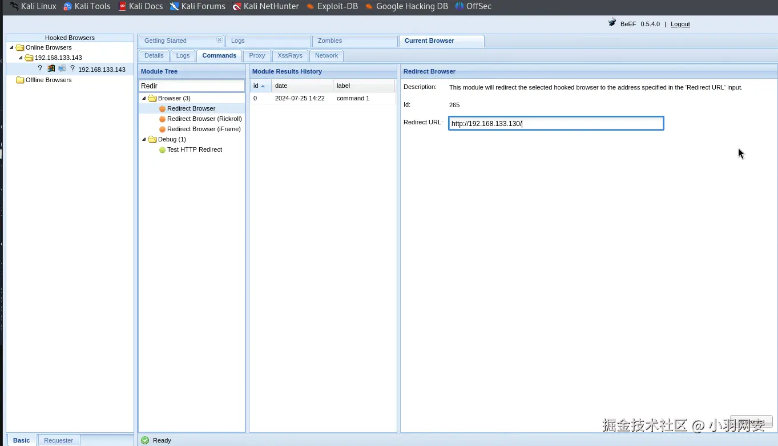The width and height of the screenshot is (778, 446).
Task: Collapse the Online Browsers tree node
Action: 11,47
